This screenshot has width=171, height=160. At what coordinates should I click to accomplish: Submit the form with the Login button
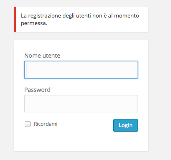click(125, 125)
